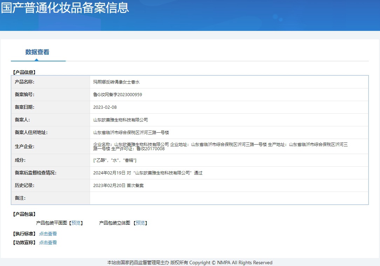Click the 备案人住所地址 row label
The width and height of the screenshot is (380, 266).
click(x=31, y=132)
